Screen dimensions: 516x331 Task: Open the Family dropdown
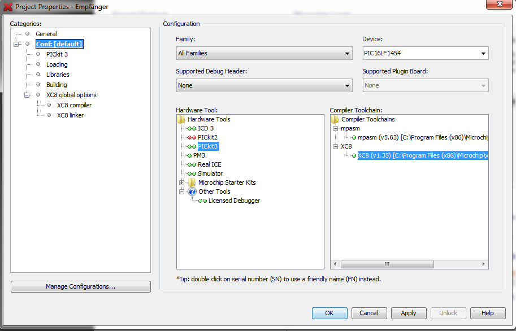coord(264,53)
